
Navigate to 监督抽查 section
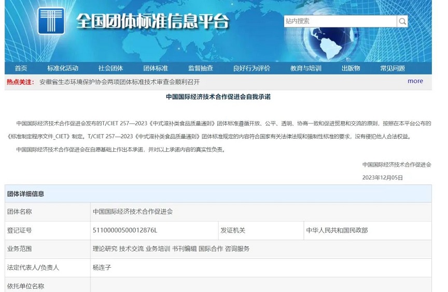point(200,68)
